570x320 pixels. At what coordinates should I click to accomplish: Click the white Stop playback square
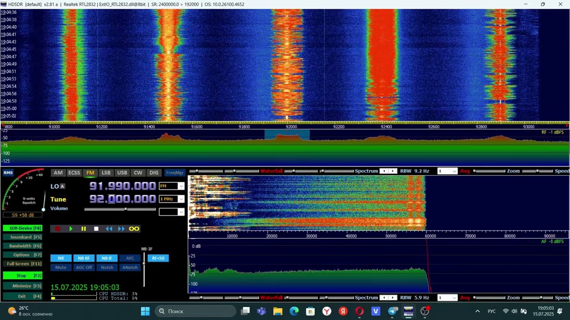[x=96, y=228]
